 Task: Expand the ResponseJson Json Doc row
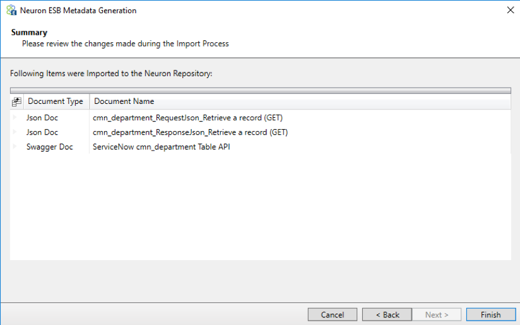pos(15,132)
